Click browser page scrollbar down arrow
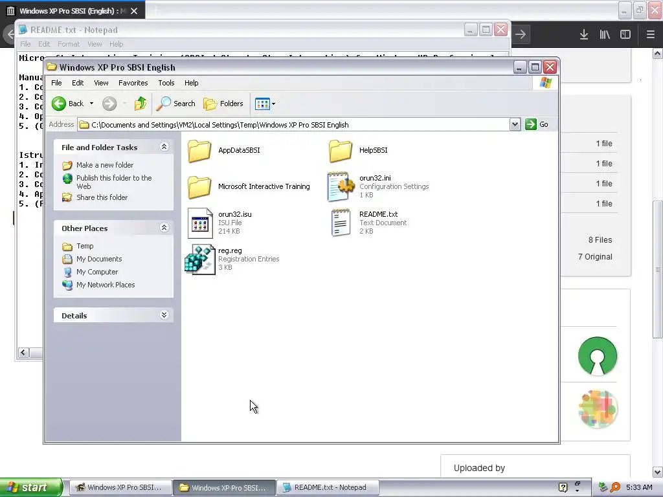Screen dimensions: 663x497 pyautogui.click(x=658, y=472)
